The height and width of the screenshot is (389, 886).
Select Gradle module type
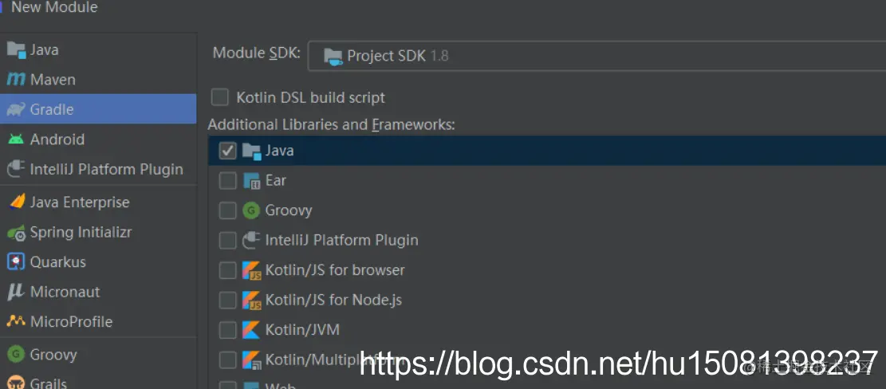[x=98, y=109]
